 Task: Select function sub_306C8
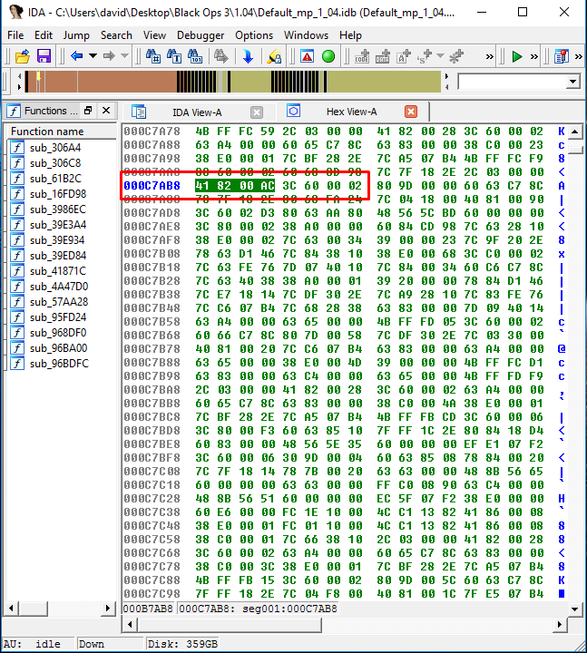pos(55,163)
